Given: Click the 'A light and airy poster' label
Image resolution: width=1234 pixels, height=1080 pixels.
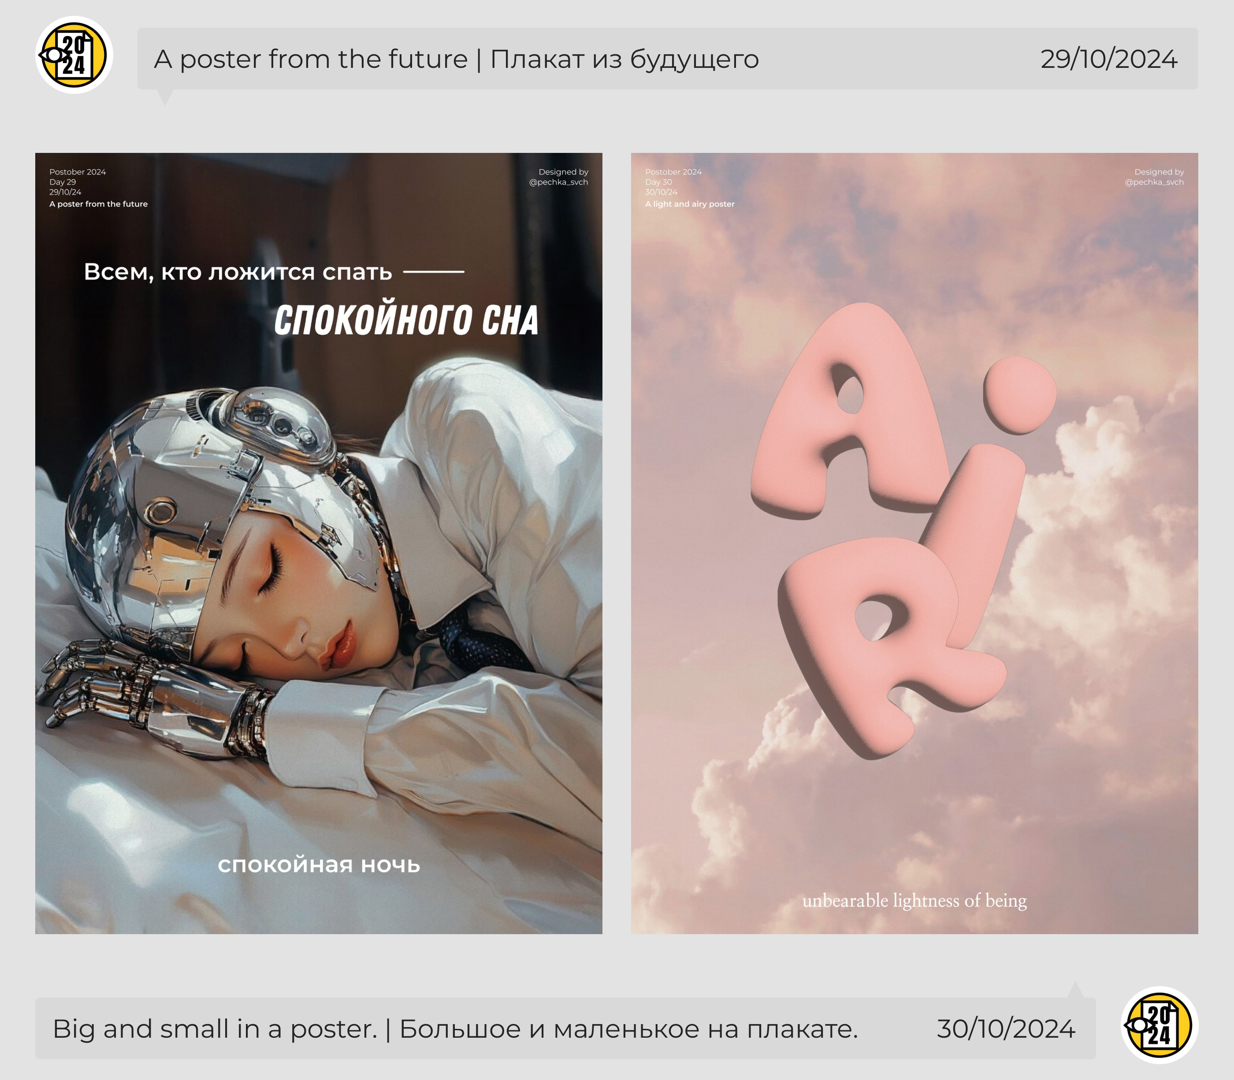Looking at the screenshot, I should (690, 204).
